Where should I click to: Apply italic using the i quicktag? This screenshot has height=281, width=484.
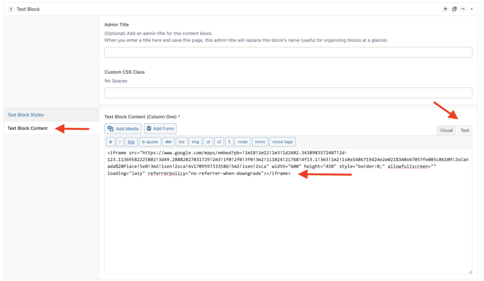tap(120, 142)
